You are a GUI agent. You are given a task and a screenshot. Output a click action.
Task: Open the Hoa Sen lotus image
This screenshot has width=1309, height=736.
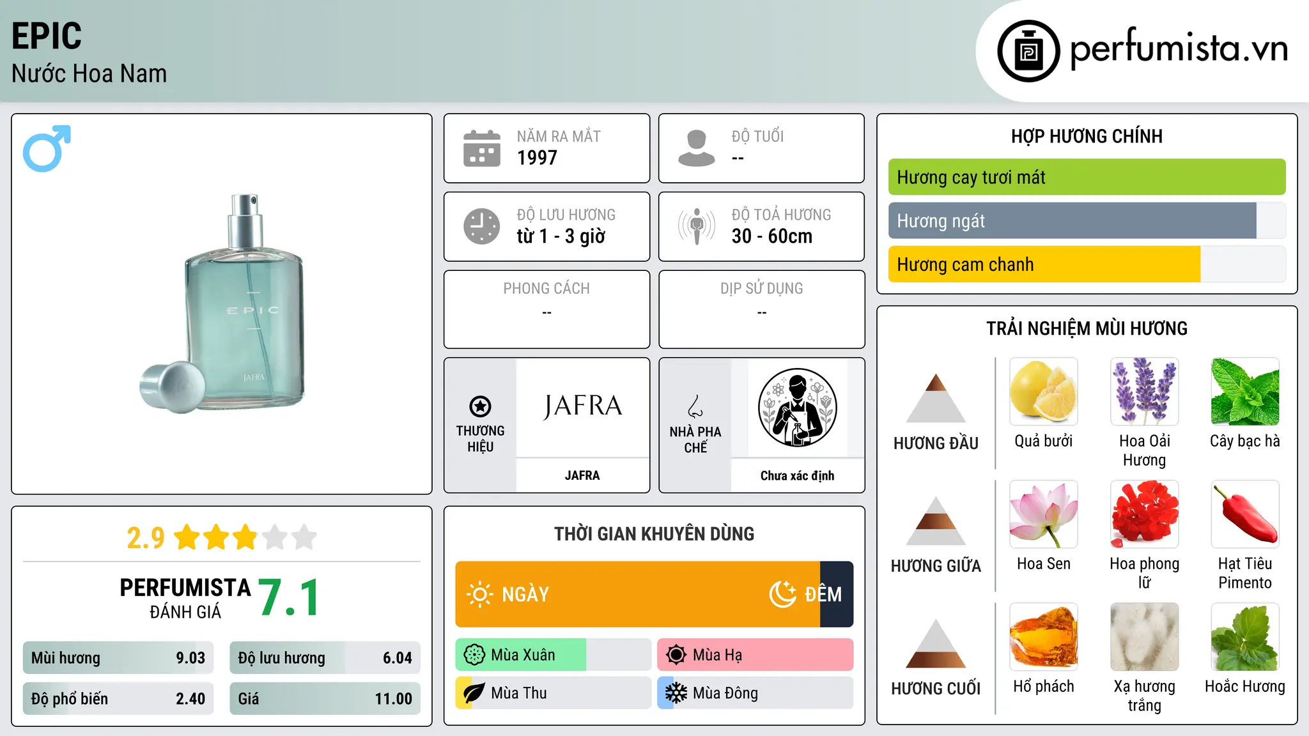click(1044, 514)
